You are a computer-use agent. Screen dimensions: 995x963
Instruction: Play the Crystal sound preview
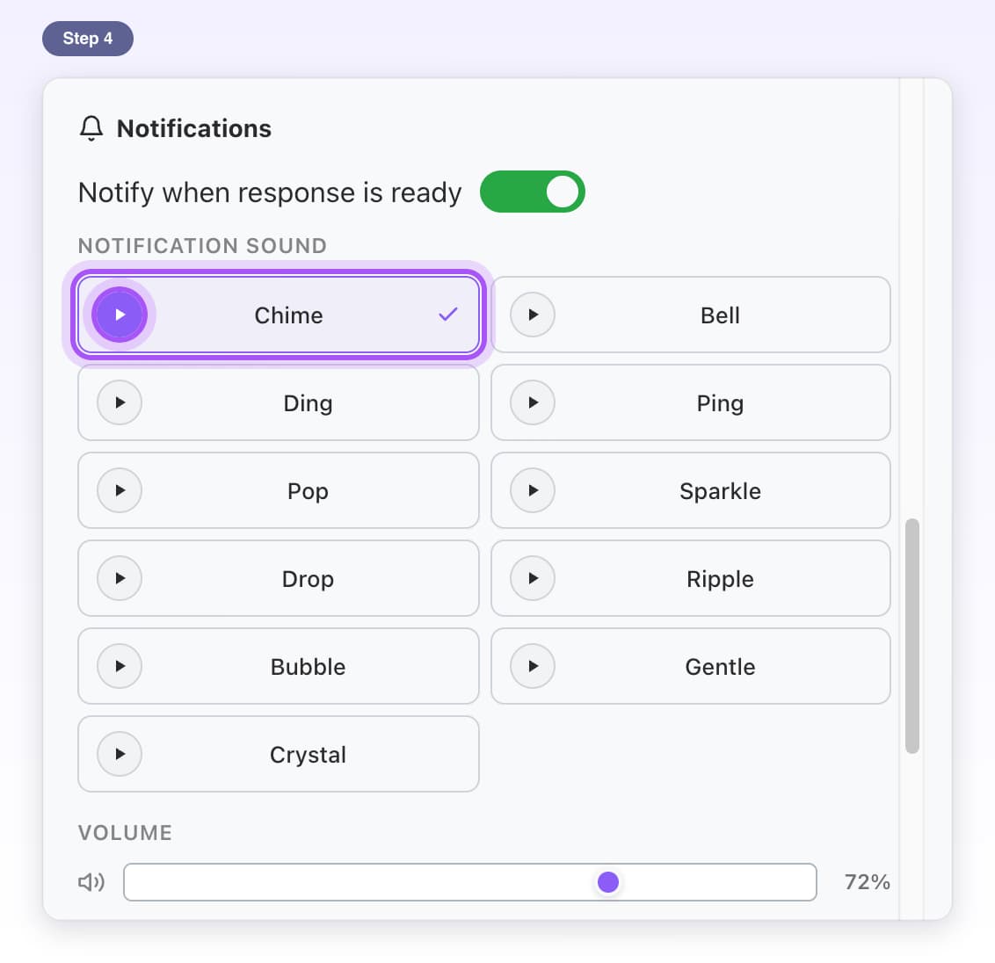tap(120, 754)
